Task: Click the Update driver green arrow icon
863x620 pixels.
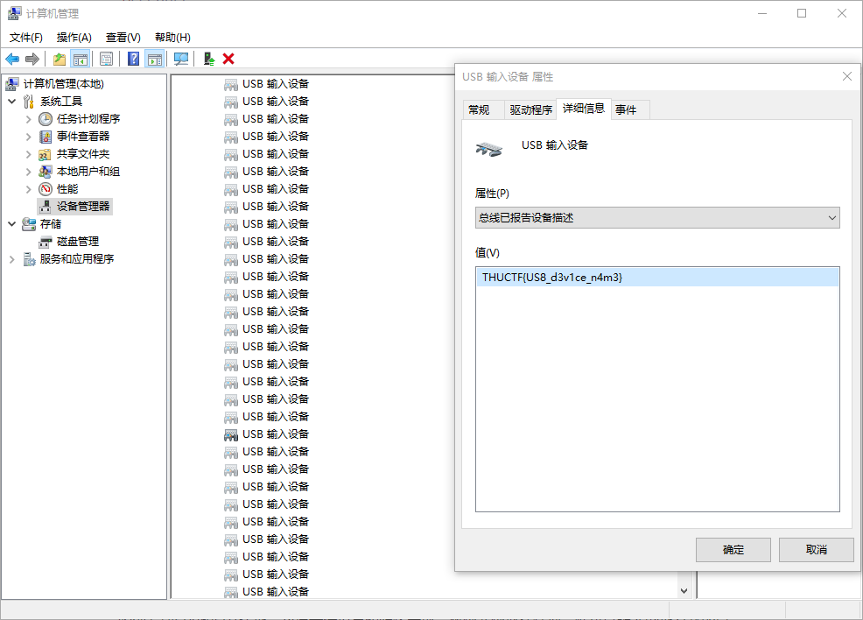Action: coord(208,59)
